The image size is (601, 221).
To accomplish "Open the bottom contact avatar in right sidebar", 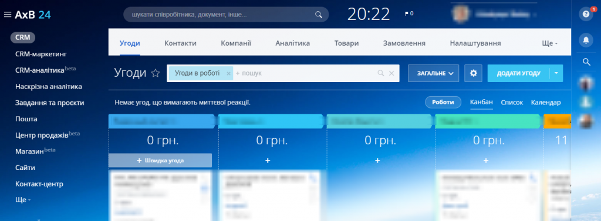I will point(586,121).
